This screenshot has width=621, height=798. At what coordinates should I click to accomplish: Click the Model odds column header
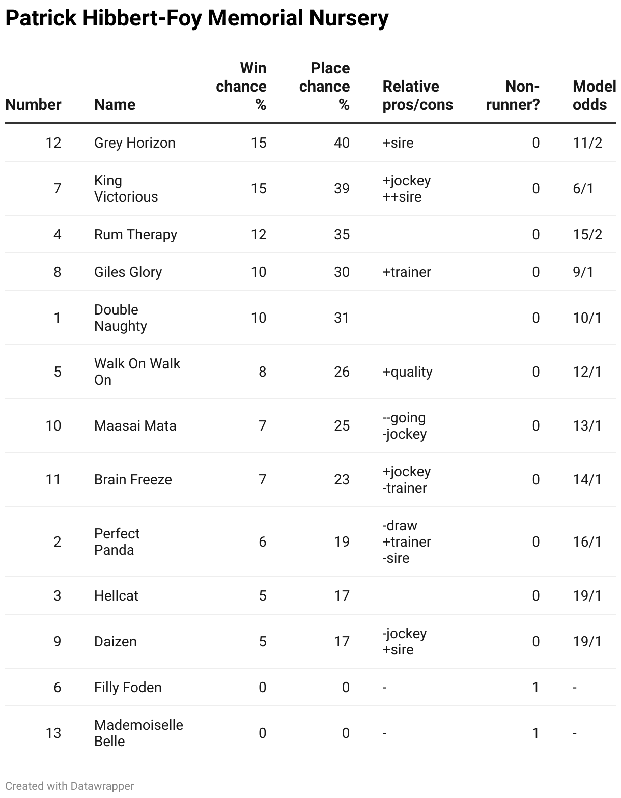(594, 96)
